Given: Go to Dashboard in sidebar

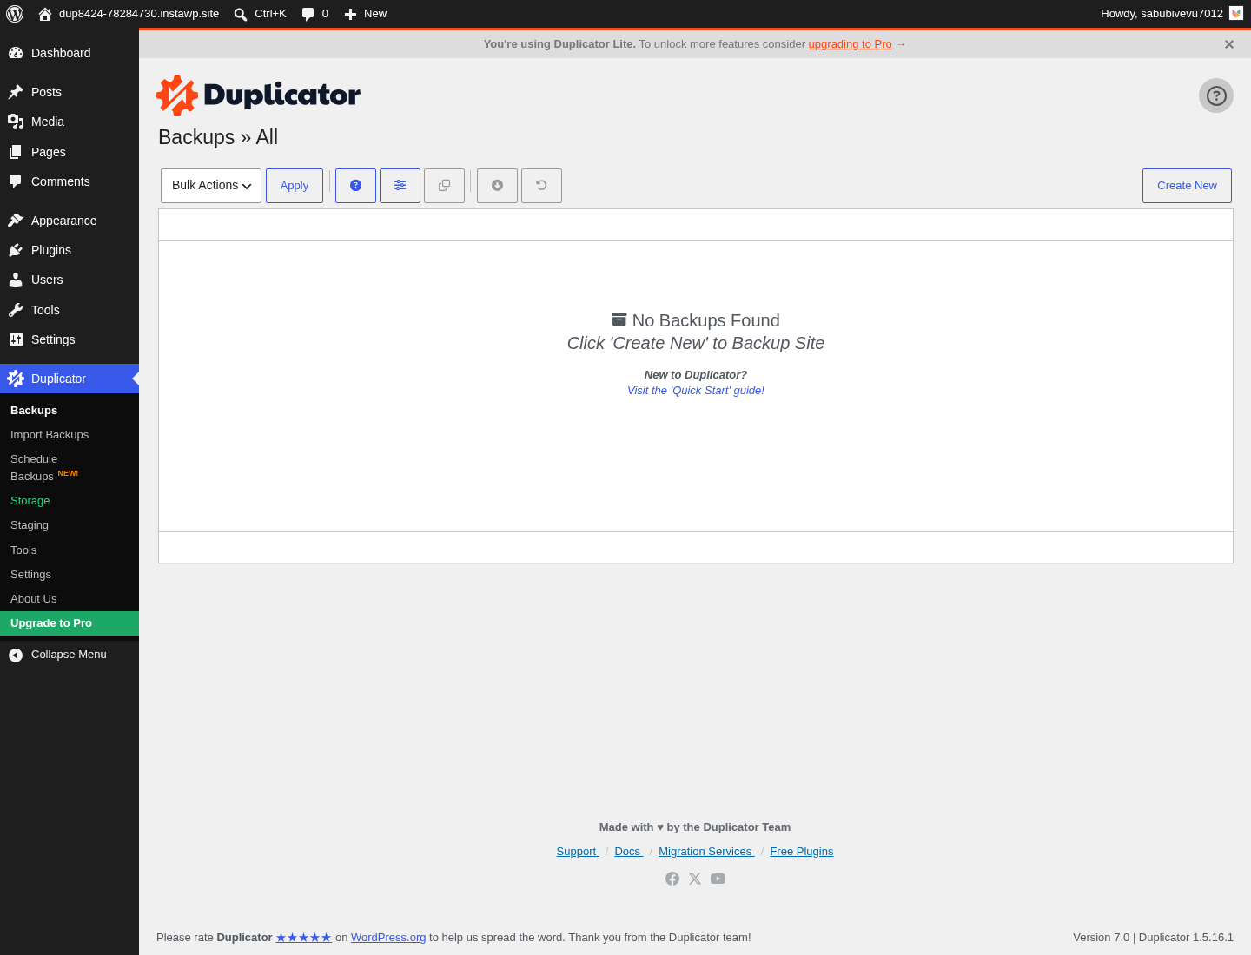Looking at the screenshot, I should [69, 53].
